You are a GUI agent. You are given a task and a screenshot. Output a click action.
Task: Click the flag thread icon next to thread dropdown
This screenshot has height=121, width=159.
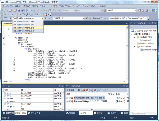coord(87,18)
